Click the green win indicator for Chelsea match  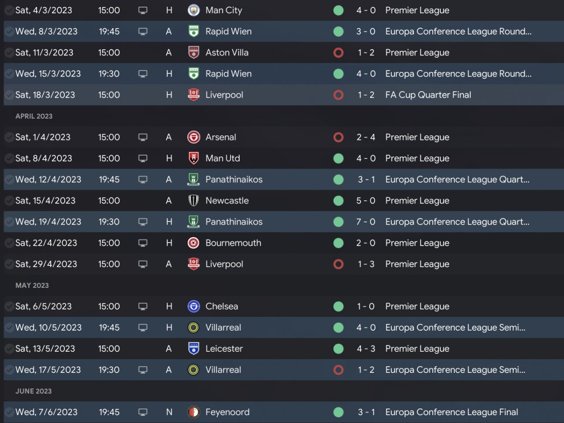point(338,306)
